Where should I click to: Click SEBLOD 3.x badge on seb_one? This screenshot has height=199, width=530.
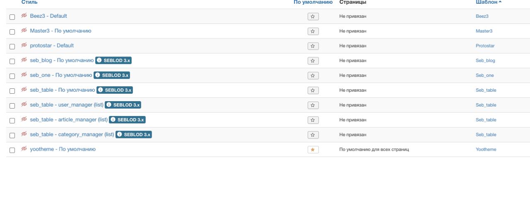pyautogui.click(x=112, y=75)
